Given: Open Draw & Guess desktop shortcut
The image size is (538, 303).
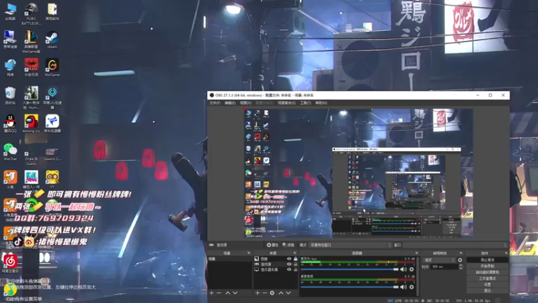Looking at the screenshot, I should click(31, 156).
